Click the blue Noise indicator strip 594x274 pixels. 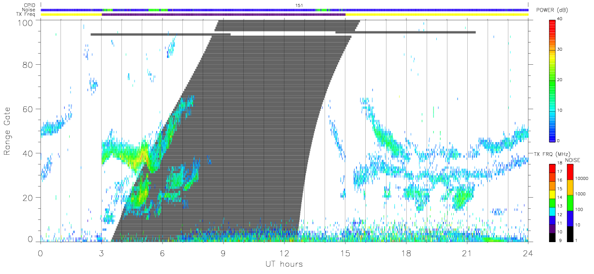pos(284,10)
